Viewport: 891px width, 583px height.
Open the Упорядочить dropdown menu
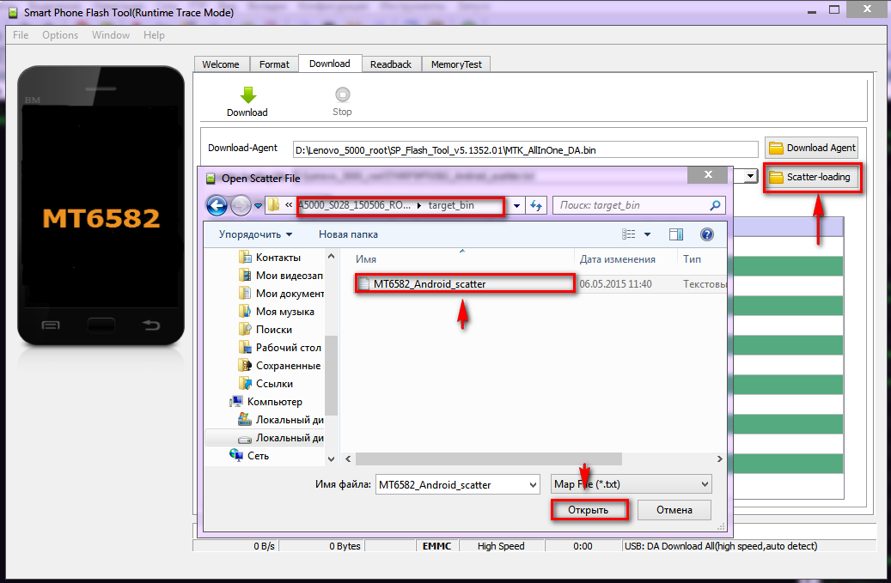click(x=255, y=234)
